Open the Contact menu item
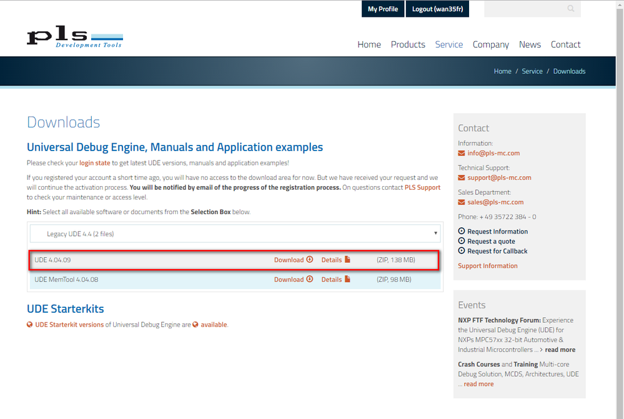The width and height of the screenshot is (624, 419). 565,44
